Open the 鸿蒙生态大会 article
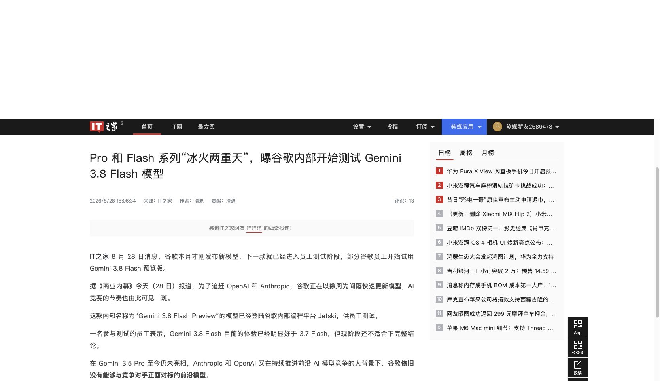Screen dimensions: 660x381 (x=500, y=257)
